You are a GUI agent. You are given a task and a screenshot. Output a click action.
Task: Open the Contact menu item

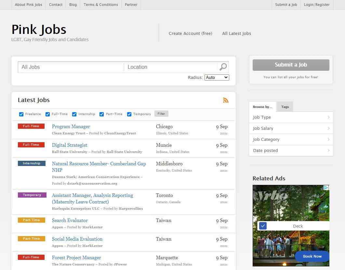point(56,5)
